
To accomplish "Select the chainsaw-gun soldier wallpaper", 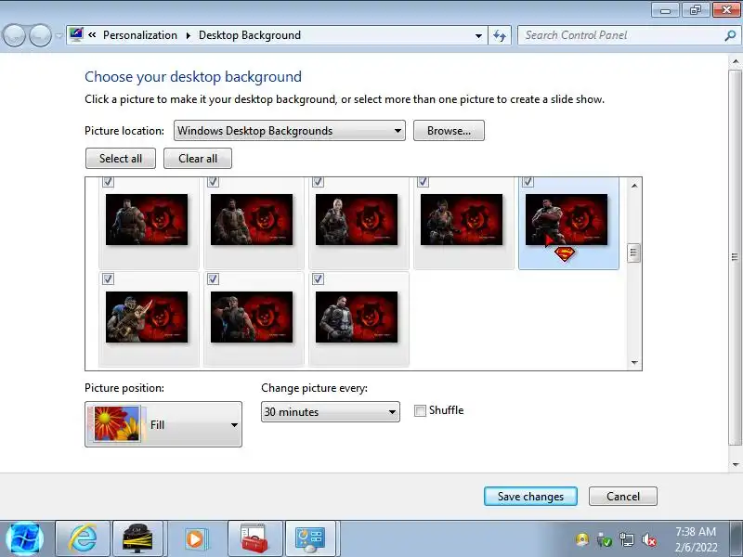I will [147, 317].
